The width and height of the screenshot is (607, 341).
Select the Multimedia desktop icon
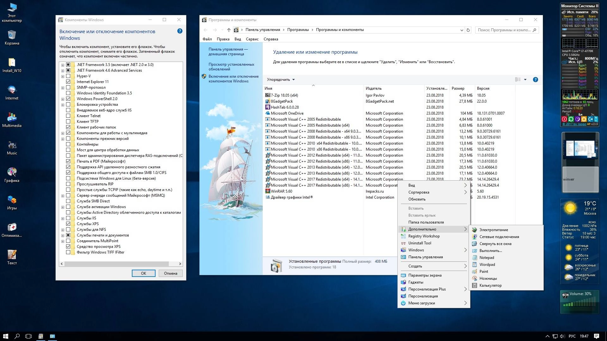tap(12, 120)
